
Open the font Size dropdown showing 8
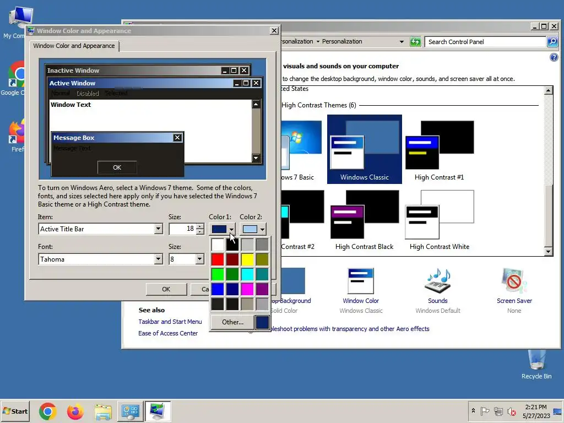pos(199,259)
